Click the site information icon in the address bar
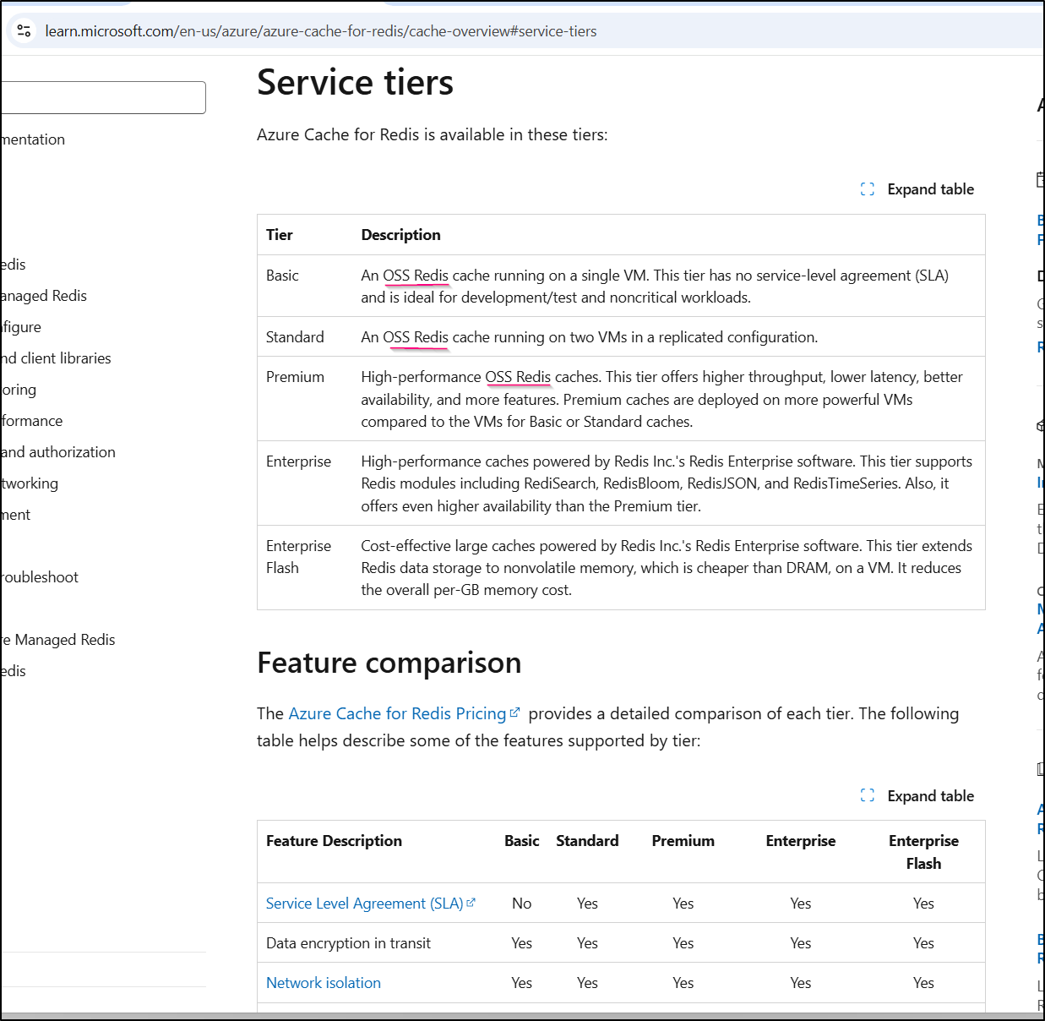The width and height of the screenshot is (1045, 1021). (24, 31)
